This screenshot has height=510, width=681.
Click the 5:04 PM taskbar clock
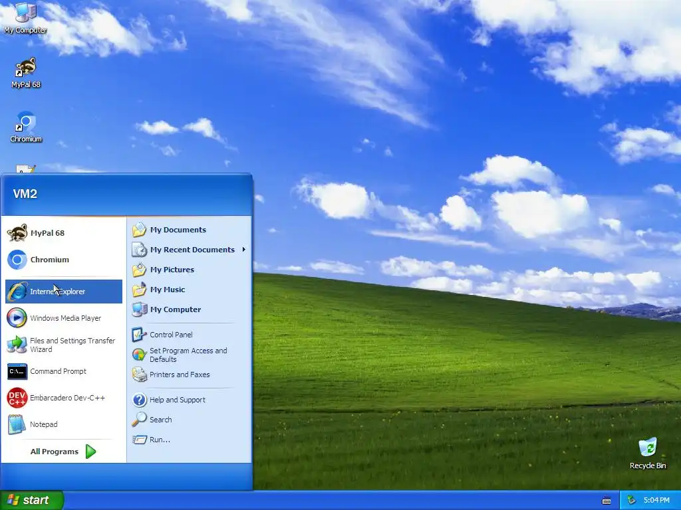(x=656, y=500)
